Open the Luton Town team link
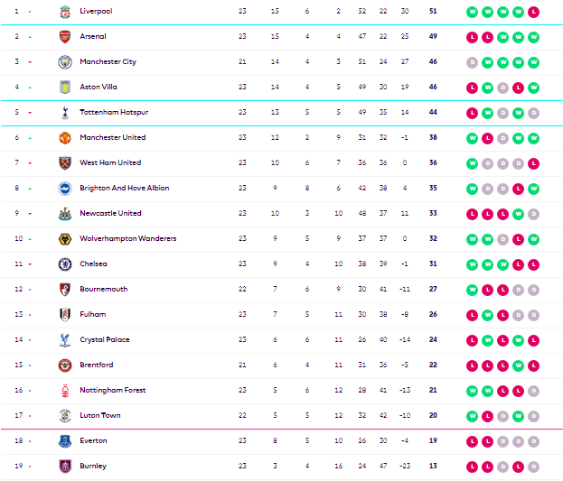This screenshot has width=563, height=481. 100,415
